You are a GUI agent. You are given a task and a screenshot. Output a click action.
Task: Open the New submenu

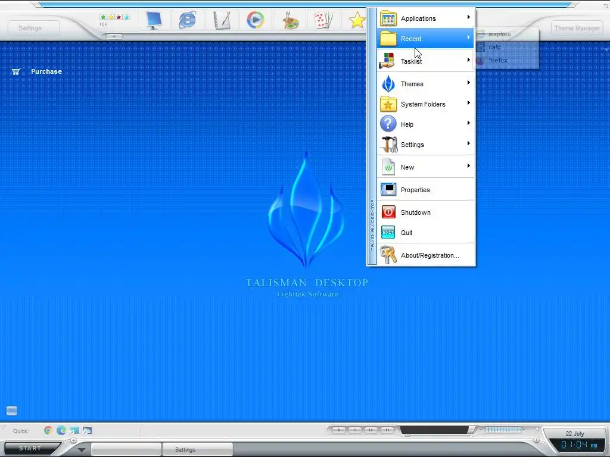(x=426, y=167)
